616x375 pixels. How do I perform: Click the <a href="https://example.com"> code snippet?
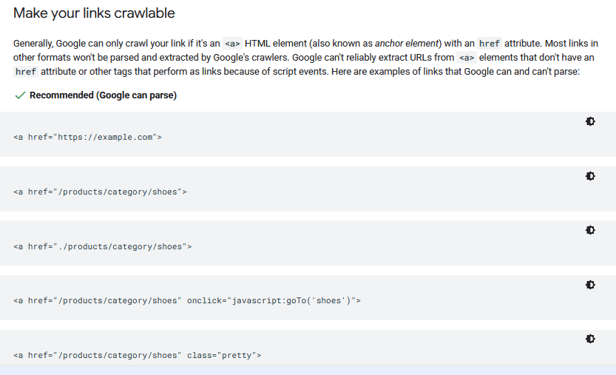[x=87, y=137]
